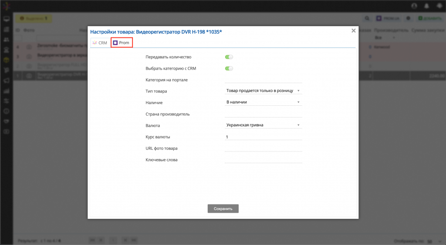Open notifications bell in top bar
Viewport: 446px width, 245px height.
(427, 6)
